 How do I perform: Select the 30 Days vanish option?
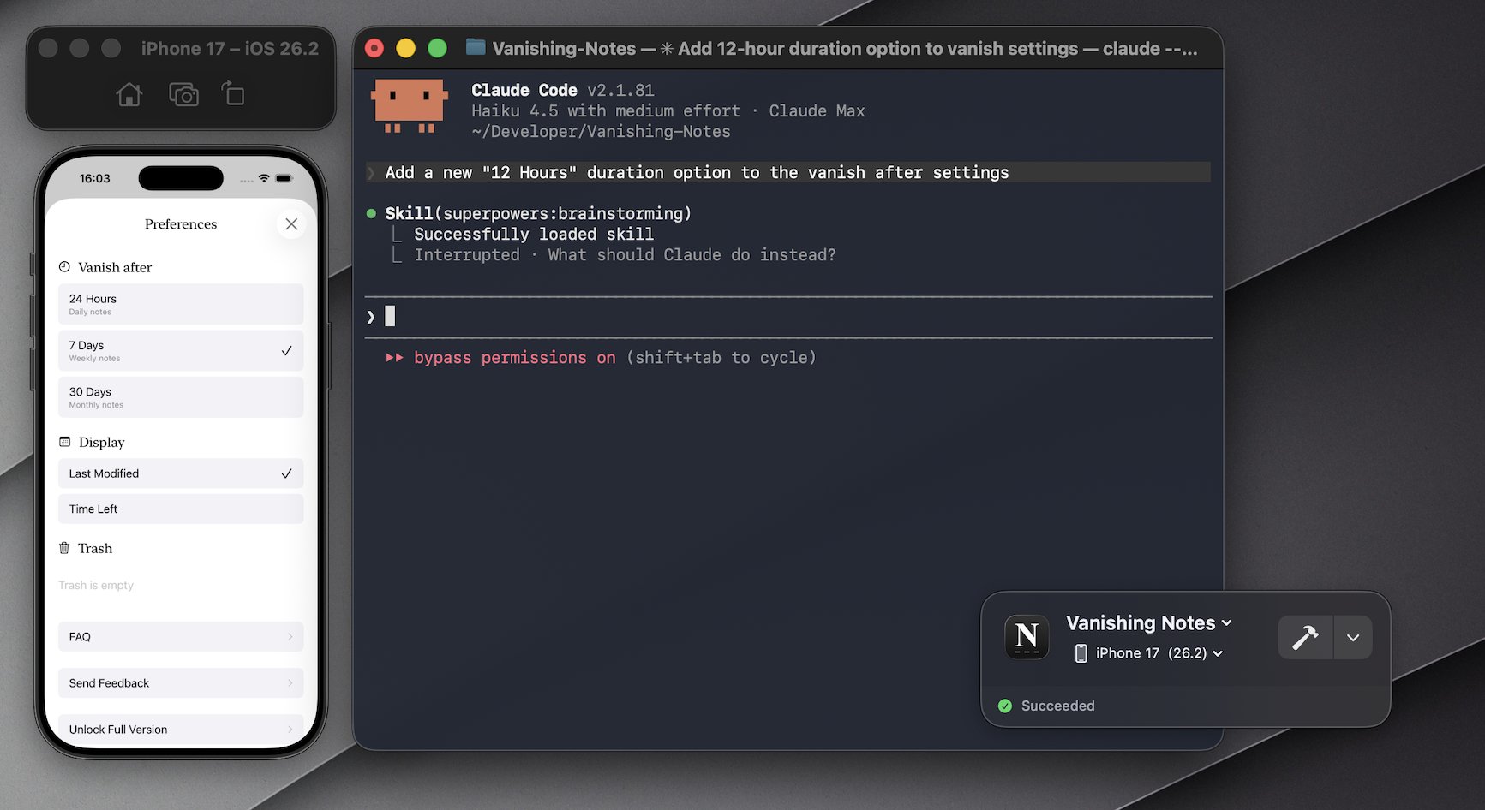click(x=181, y=397)
